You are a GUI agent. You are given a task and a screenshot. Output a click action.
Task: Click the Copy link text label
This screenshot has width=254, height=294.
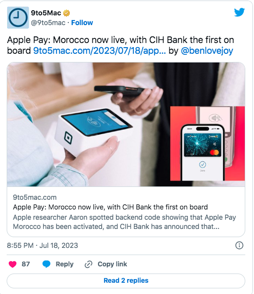[x=112, y=264]
